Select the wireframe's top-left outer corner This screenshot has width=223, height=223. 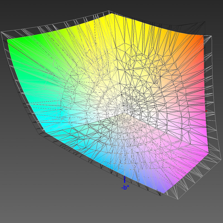tap(2, 33)
